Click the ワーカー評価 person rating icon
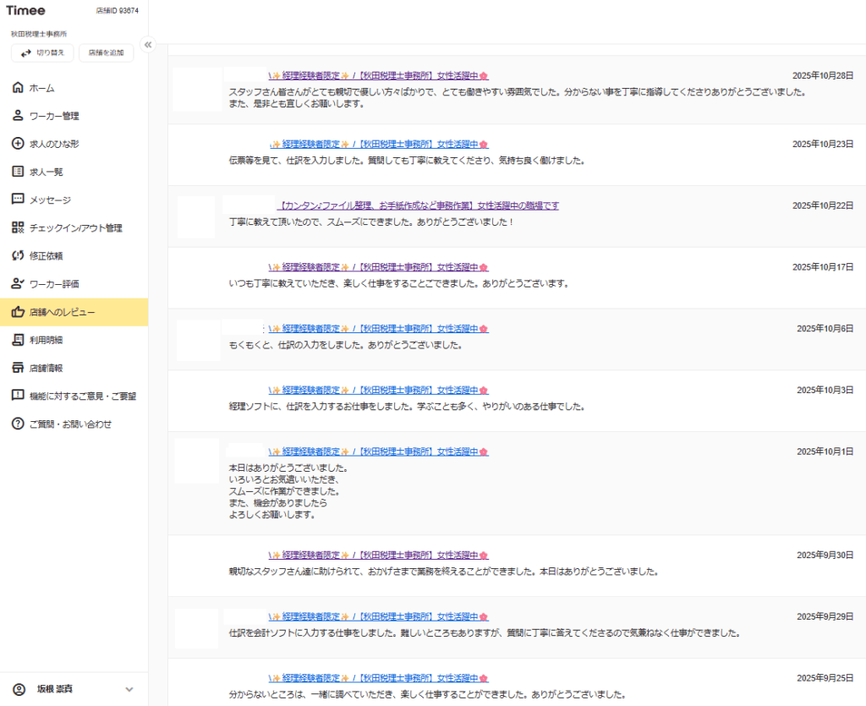This screenshot has width=866, height=706. (18, 284)
